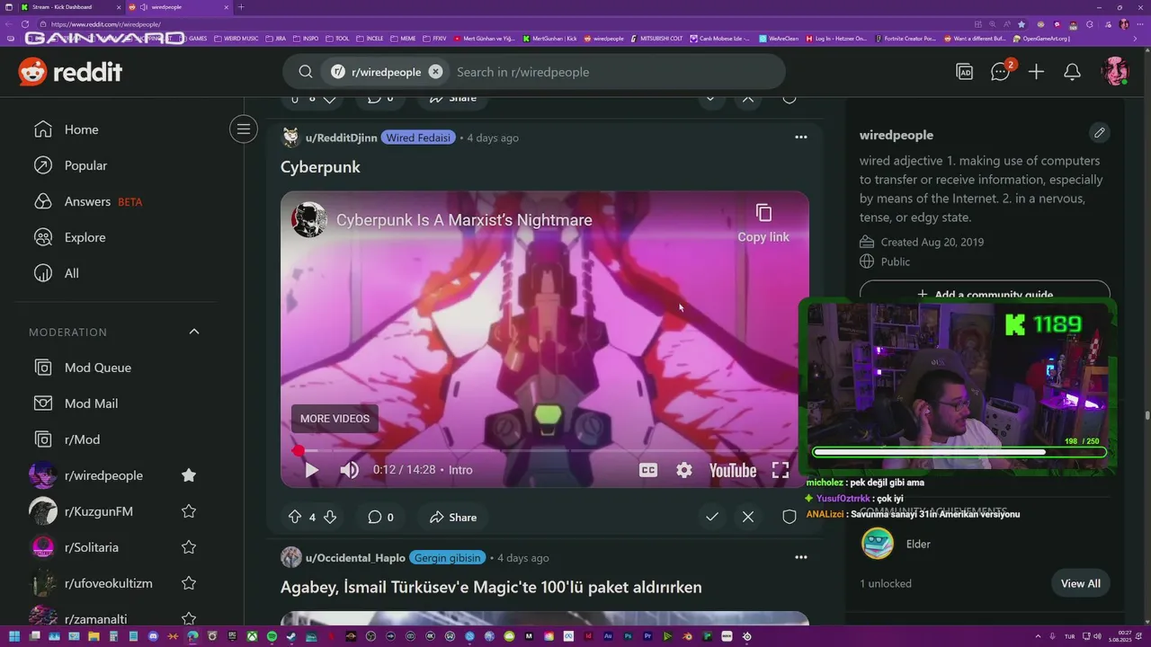Open the user profile avatar menu

(1115, 72)
